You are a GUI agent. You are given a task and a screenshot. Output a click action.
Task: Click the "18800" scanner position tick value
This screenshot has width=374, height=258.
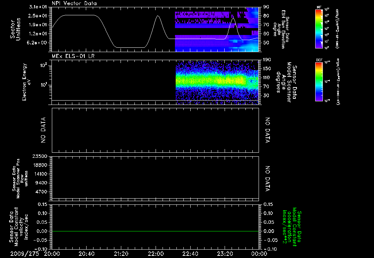(39, 165)
